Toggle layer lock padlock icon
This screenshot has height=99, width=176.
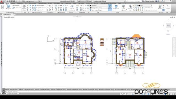tap(137, 5)
